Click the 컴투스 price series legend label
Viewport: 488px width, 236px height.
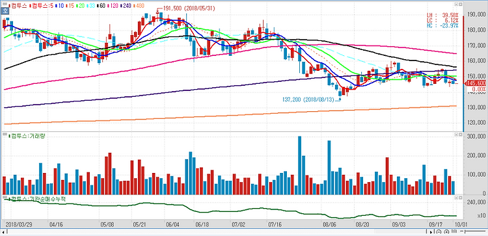18,6
